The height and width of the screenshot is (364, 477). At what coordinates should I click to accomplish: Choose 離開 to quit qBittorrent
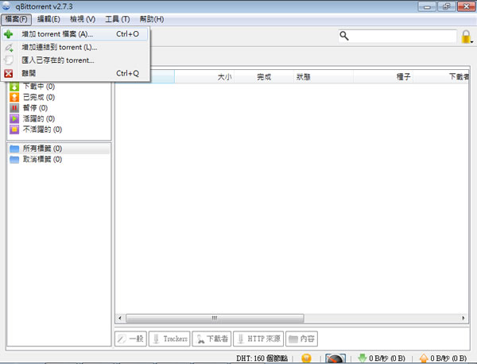pos(76,73)
